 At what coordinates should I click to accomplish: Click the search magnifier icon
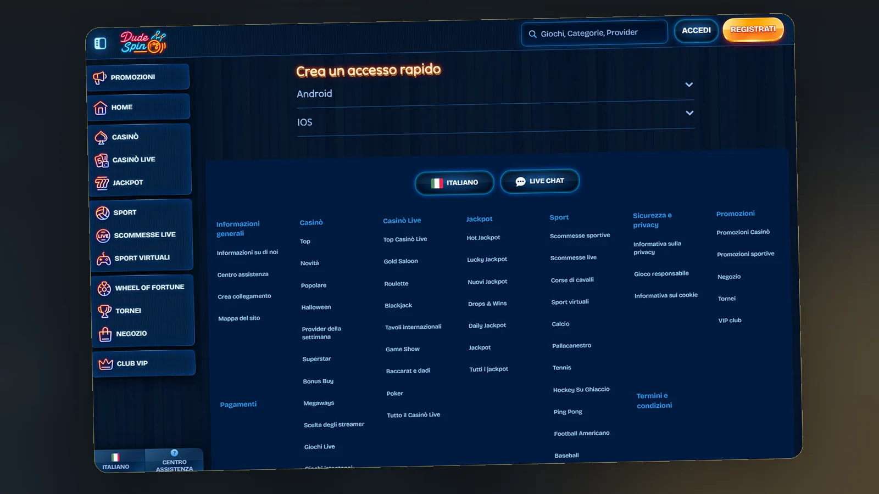pos(532,34)
